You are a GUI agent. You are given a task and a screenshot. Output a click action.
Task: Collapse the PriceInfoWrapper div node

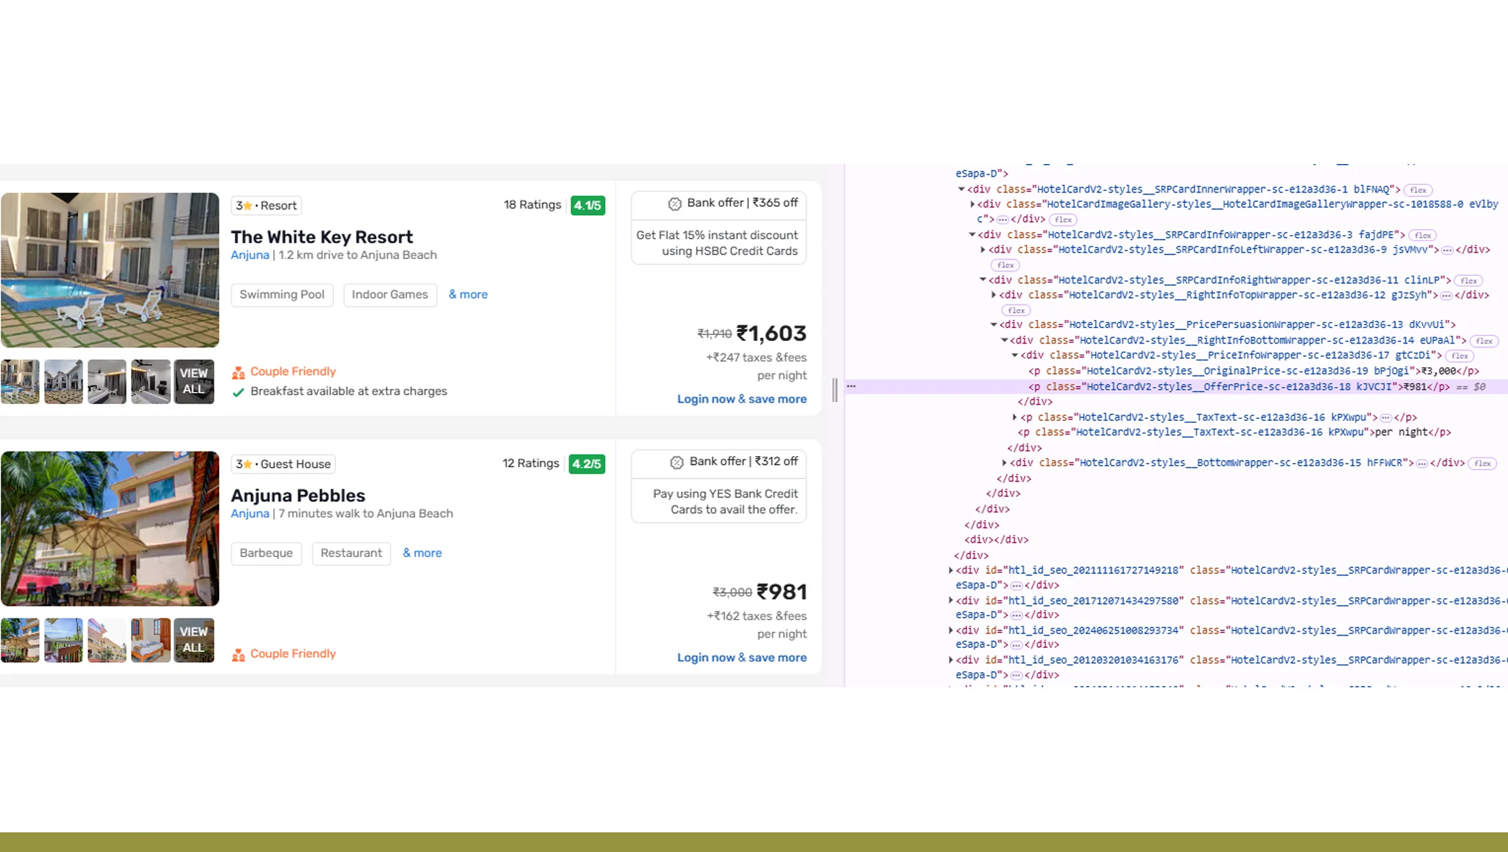click(x=1016, y=355)
